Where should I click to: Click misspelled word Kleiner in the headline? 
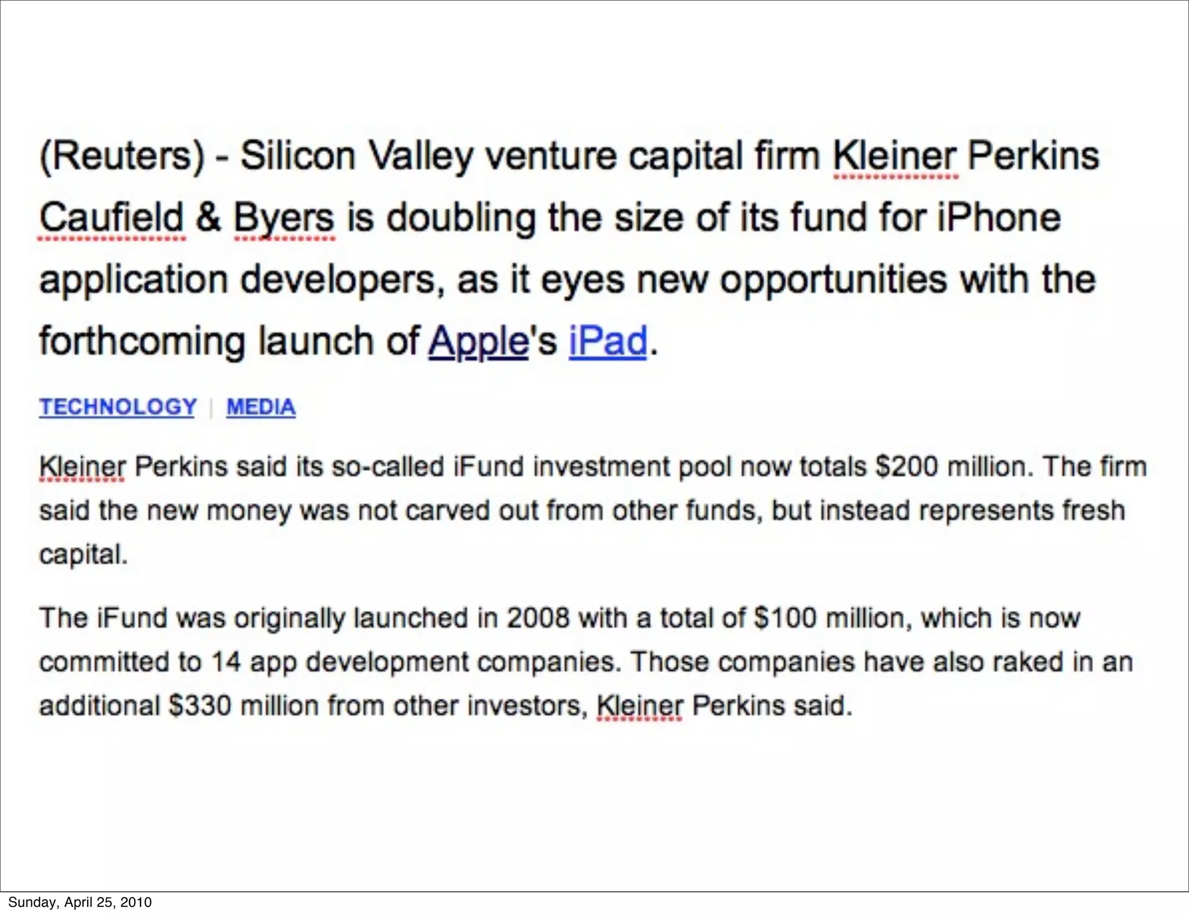tap(895, 157)
